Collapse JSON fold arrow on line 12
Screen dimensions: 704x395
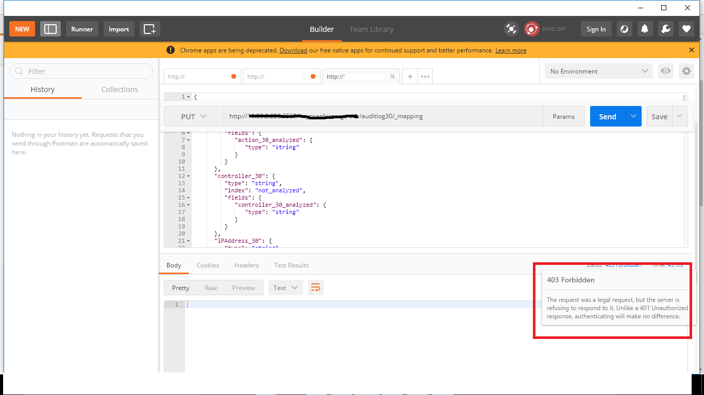(188, 176)
